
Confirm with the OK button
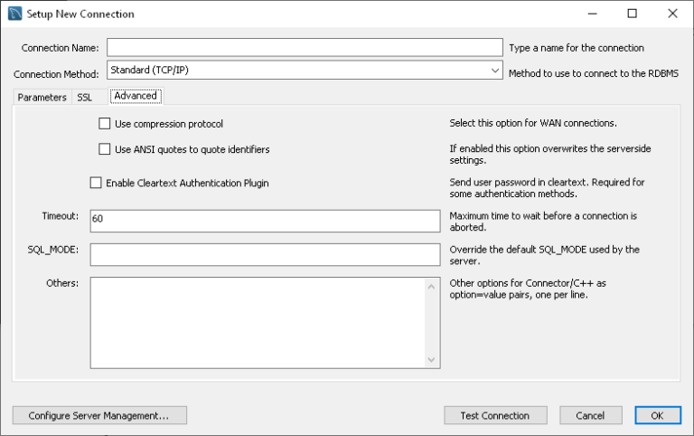(657, 415)
